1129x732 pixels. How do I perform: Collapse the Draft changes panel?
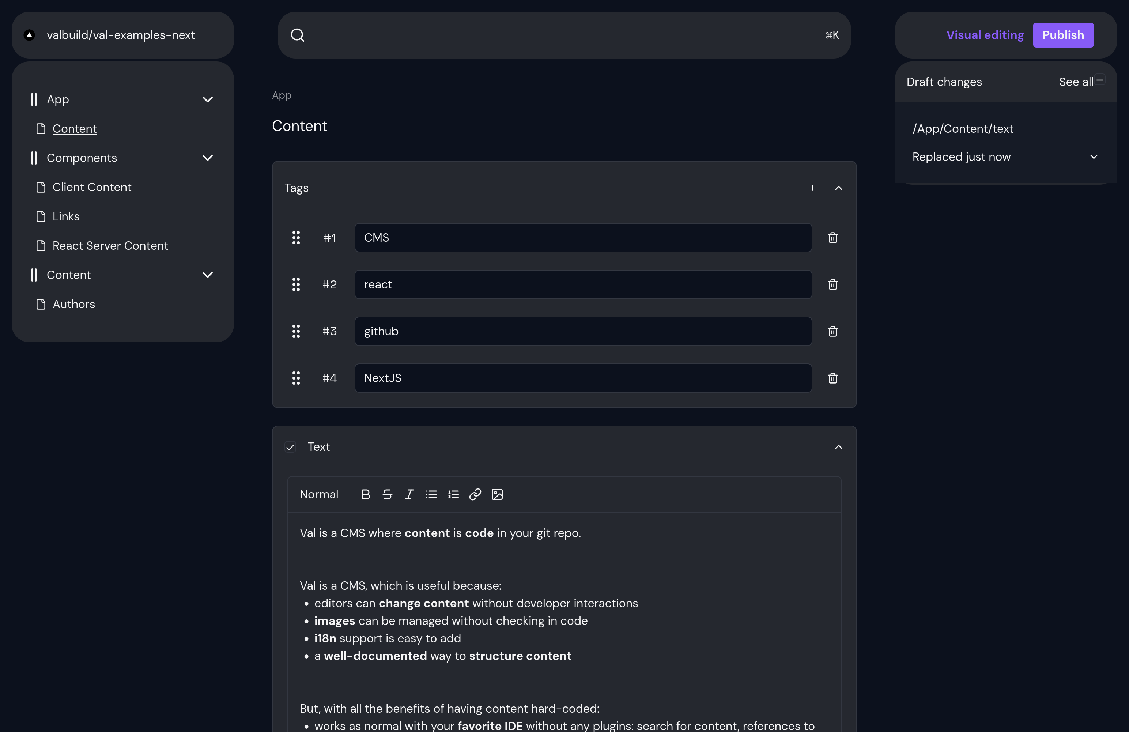coord(1100,80)
